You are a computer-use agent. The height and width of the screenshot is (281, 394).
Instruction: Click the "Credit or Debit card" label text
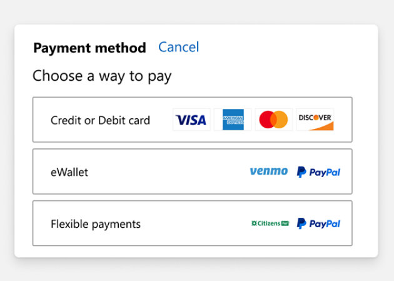click(x=100, y=120)
